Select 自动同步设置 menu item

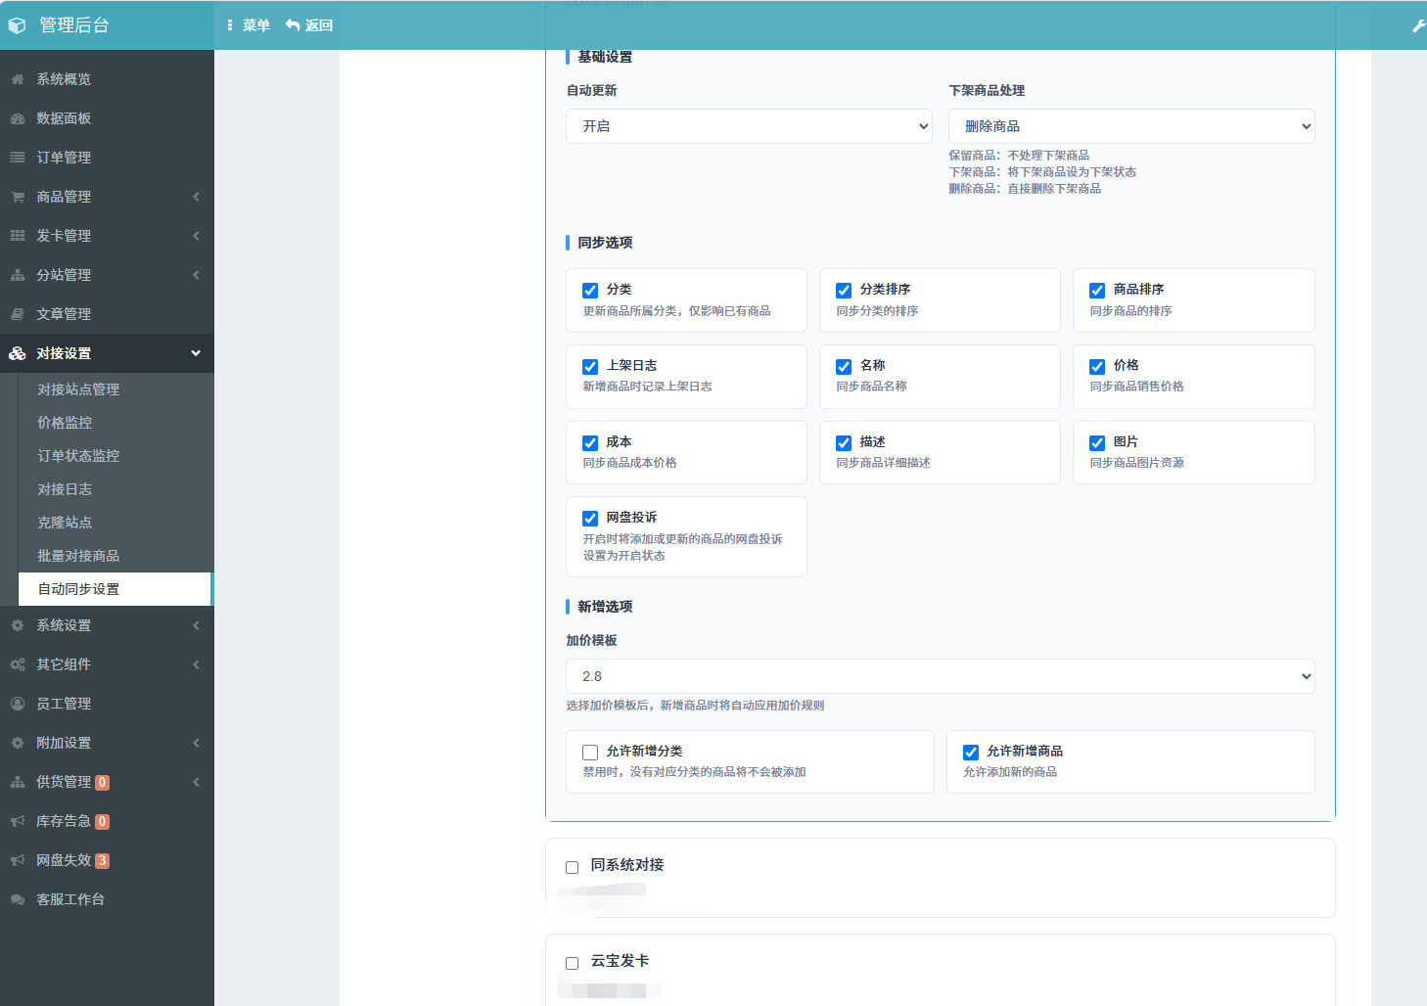click(115, 589)
